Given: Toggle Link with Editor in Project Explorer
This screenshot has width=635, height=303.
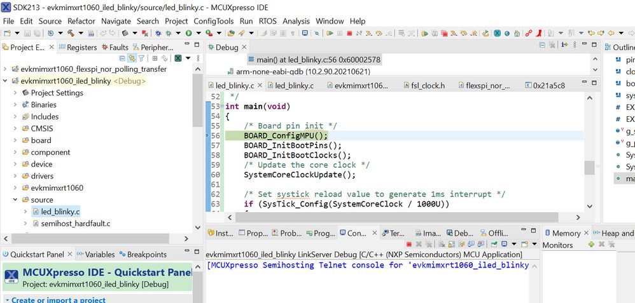Looking at the screenshot, I should pyautogui.click(x=132, y=58).
